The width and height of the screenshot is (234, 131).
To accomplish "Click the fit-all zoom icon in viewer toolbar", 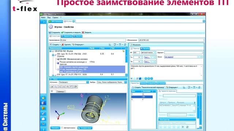I will pyautogui.click(x=60, y=87).
